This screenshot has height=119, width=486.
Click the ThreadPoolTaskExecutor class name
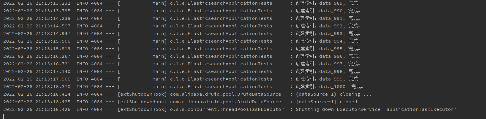pos(227,109)
